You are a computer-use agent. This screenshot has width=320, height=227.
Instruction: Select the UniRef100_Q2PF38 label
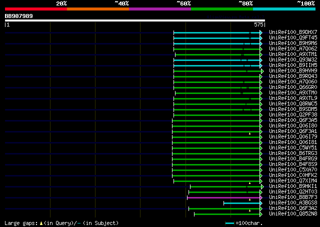293,114
